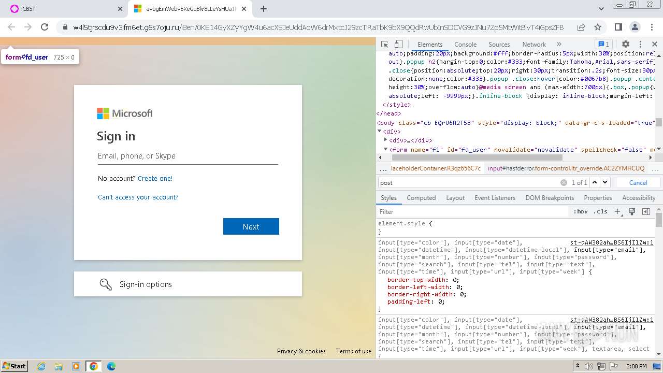
Task: Select the Computed styles tab
Action: coord(421,198)
